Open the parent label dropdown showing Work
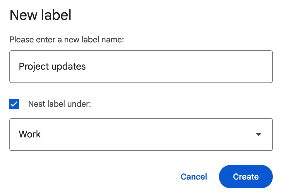The image size is (281, 193). click(x=141, y=134)
